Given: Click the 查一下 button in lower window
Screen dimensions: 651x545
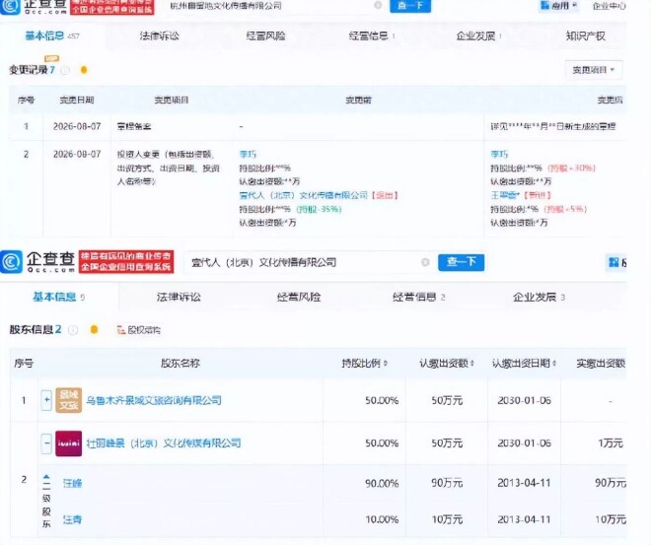Looking at the screenshot, I should point(461,262).
